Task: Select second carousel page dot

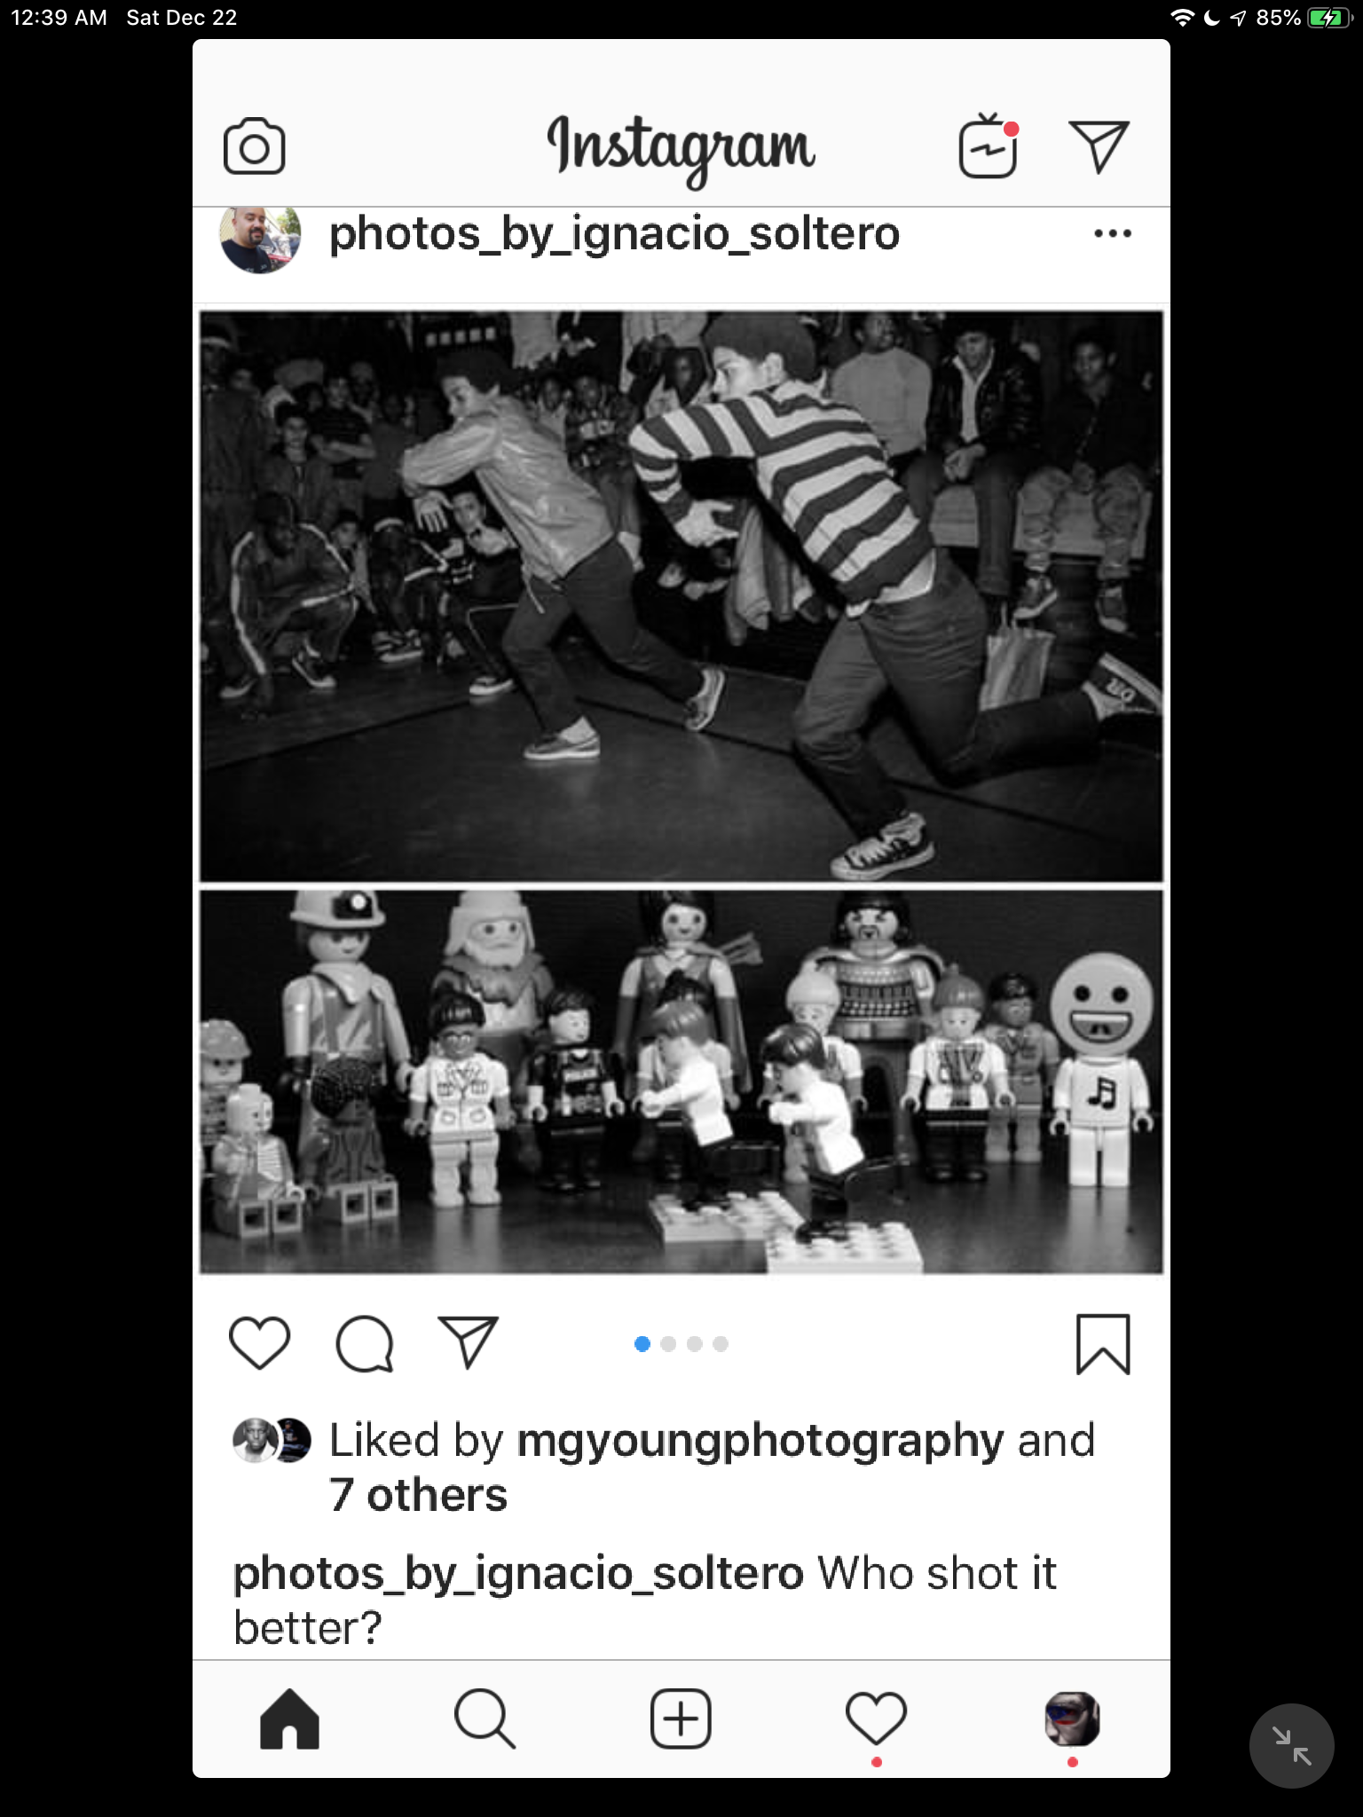Action: click(668, 1344)
